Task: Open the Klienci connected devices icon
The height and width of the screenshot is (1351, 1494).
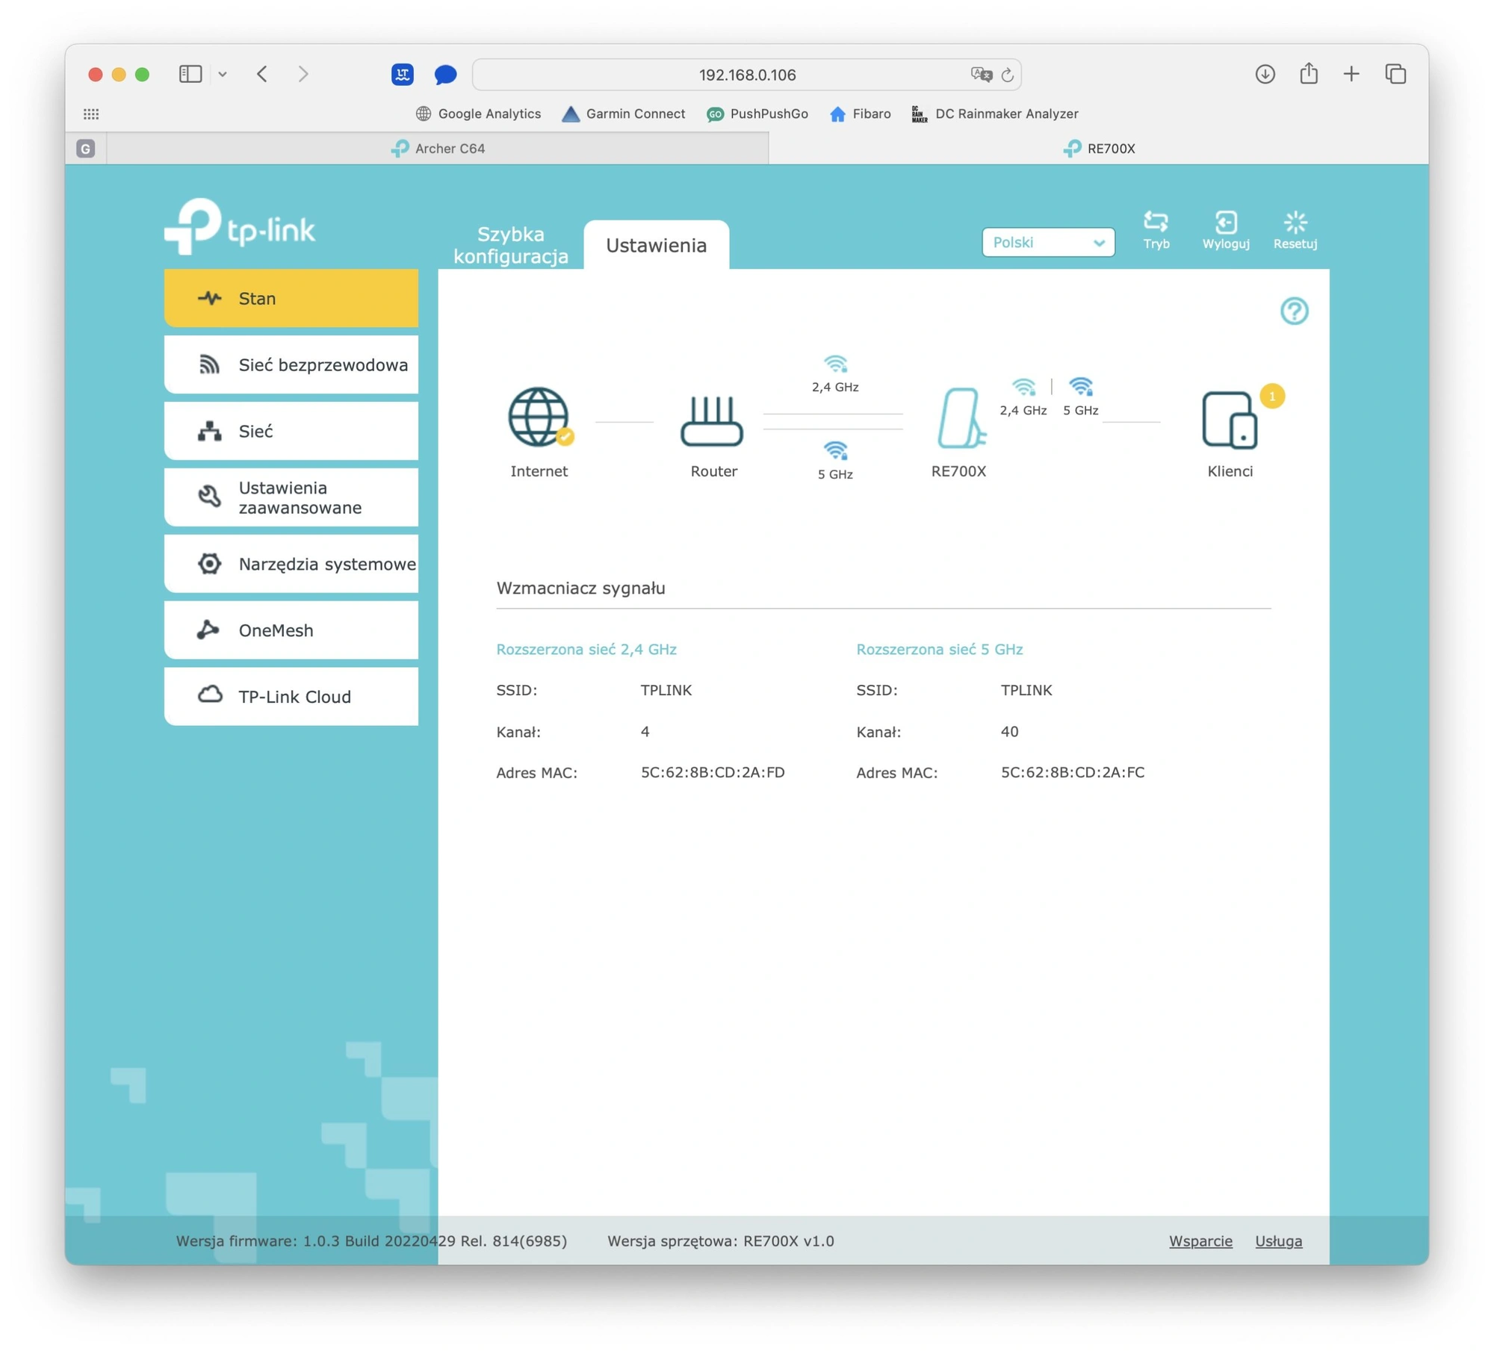Action: point(1230,420)
